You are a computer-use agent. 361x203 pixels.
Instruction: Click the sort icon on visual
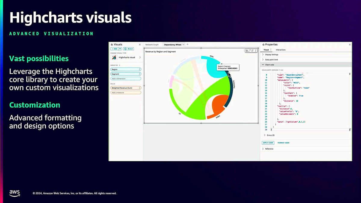(252, 51)
